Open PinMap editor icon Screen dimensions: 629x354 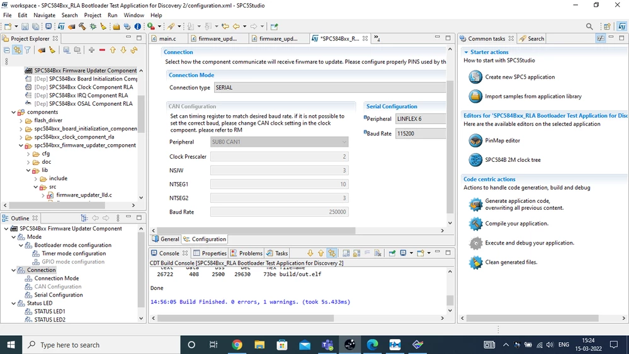[475, 140]
